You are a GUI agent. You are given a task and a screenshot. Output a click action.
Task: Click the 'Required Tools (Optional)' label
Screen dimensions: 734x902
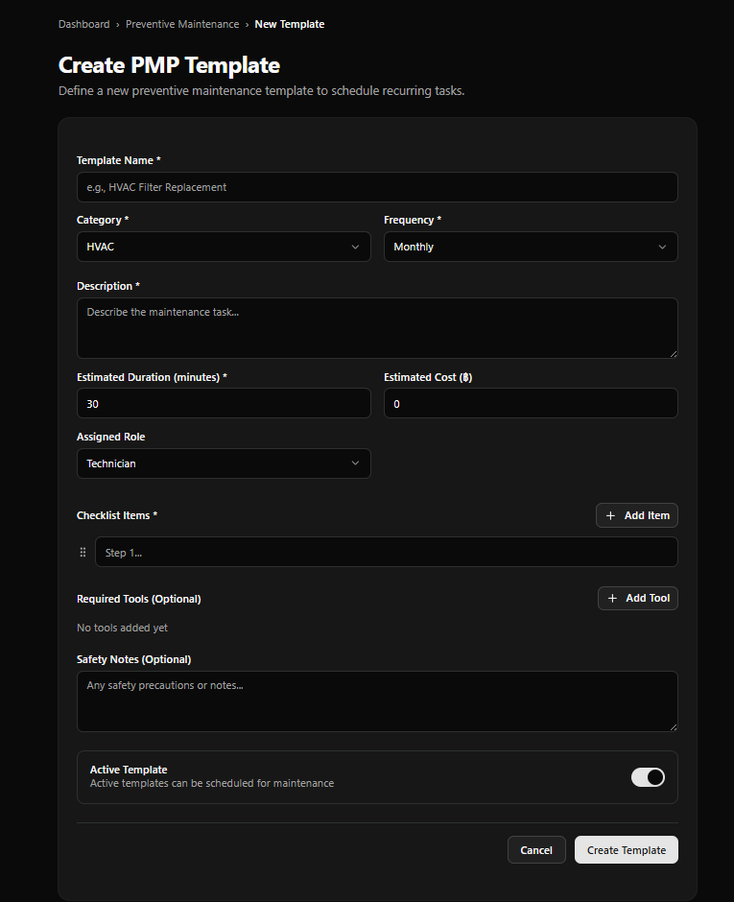point(138,599)
